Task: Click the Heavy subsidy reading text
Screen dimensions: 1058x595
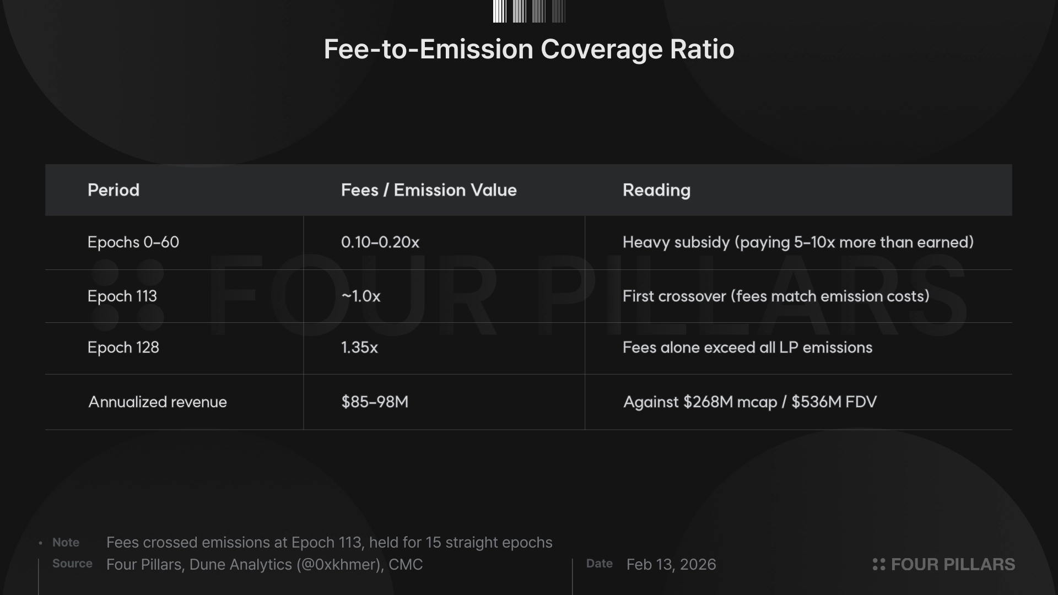Action: [798, 242]
